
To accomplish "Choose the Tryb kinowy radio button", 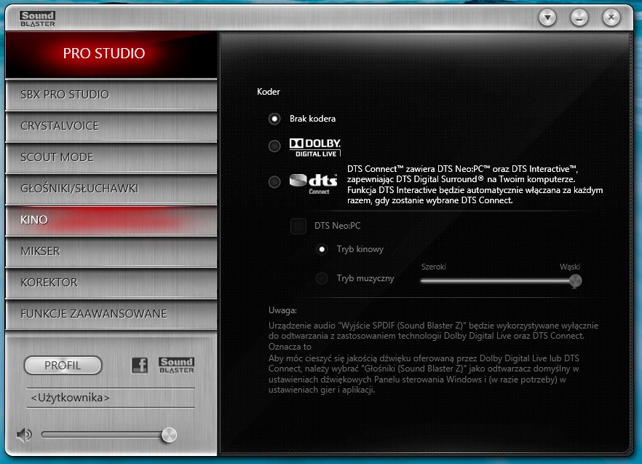I will pyautogui.click(x=322, y=249).
